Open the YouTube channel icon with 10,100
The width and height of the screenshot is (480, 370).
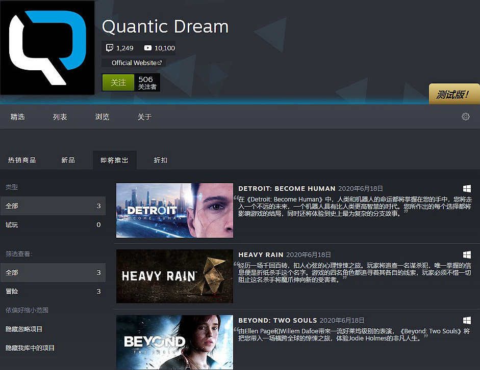point(148,48)
